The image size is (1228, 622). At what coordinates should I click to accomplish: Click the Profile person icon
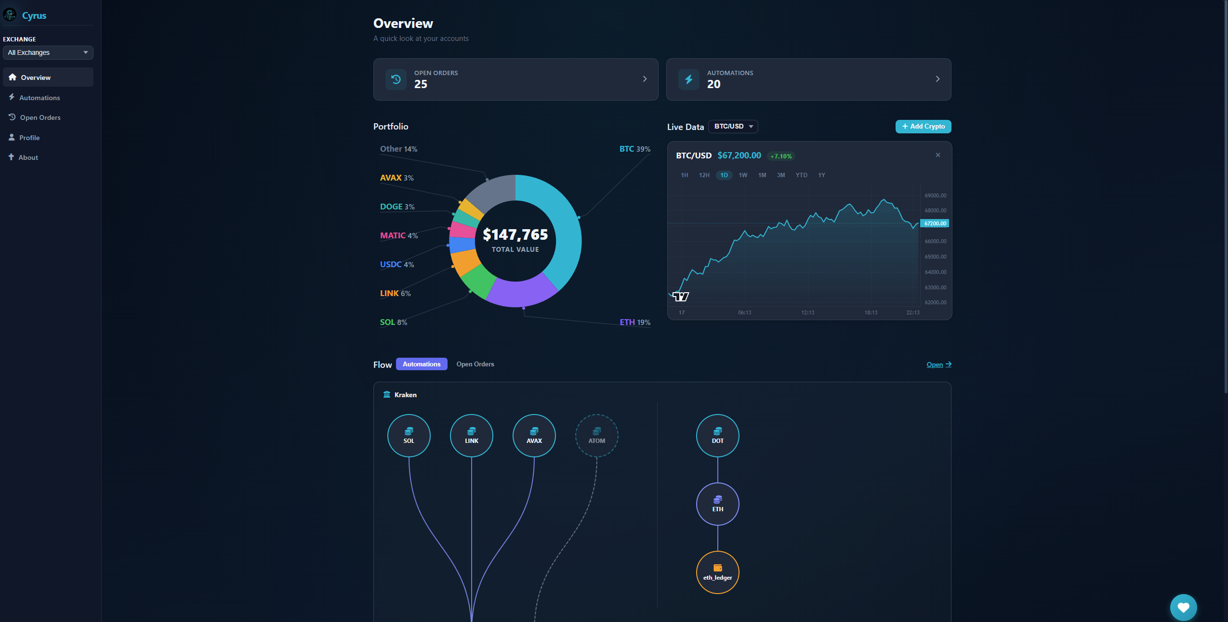pyautogui.click(x=12, y=137)
